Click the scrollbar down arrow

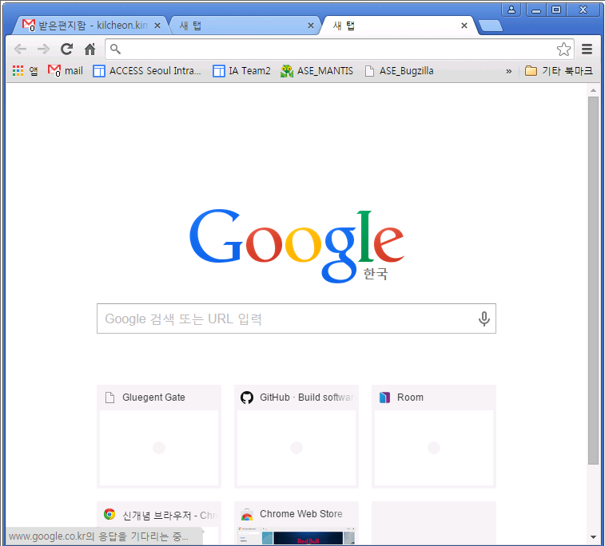tap(593, 537)
